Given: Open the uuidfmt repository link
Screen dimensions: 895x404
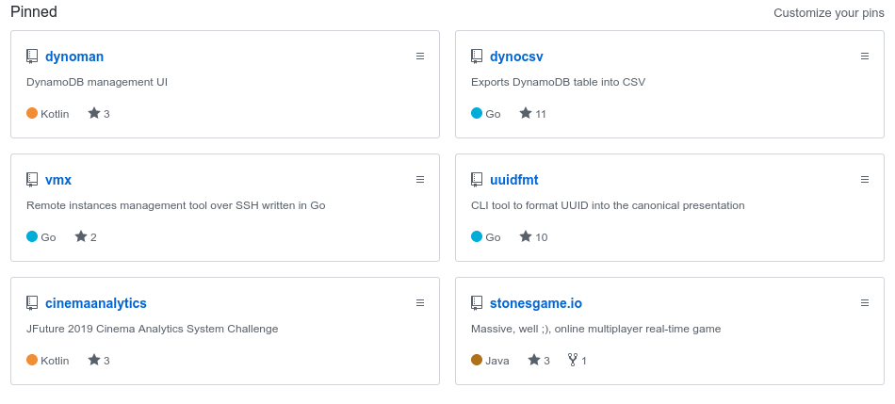Looking at the screenshot, I should tap(513, 180).
